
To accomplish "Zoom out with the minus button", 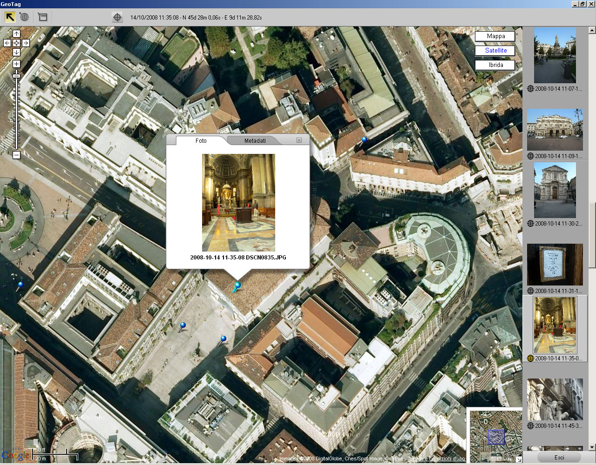I will coord(16,155).
